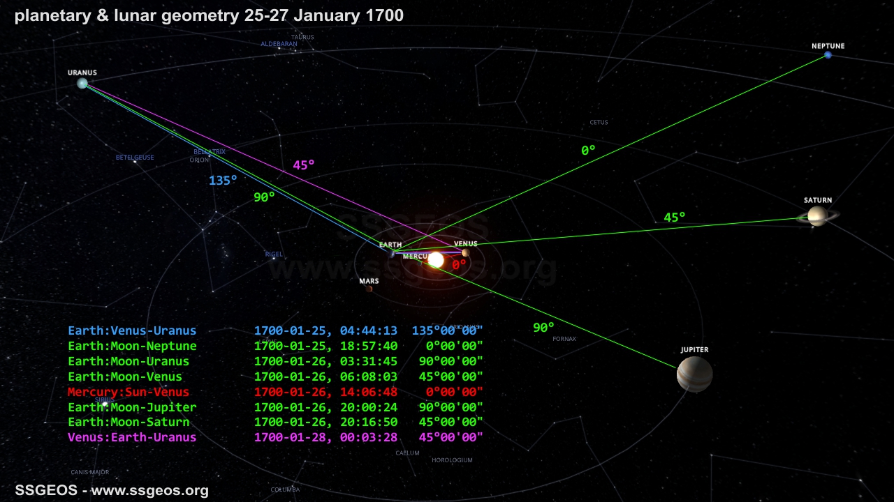The width and height of the screenshot is (894, 502).
Task: Click the Earth:Venus-Uranus row label
Action: point(132,330)
